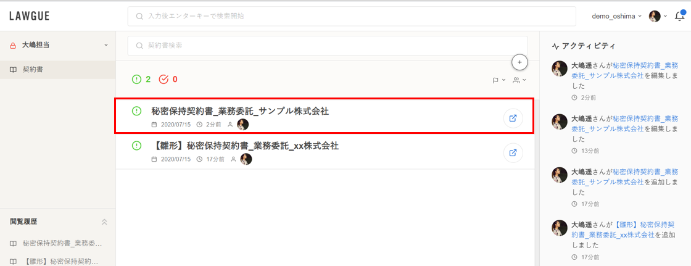Open the members filter dropdown
This screenshot has width=691, height=266.
point(519,80)
